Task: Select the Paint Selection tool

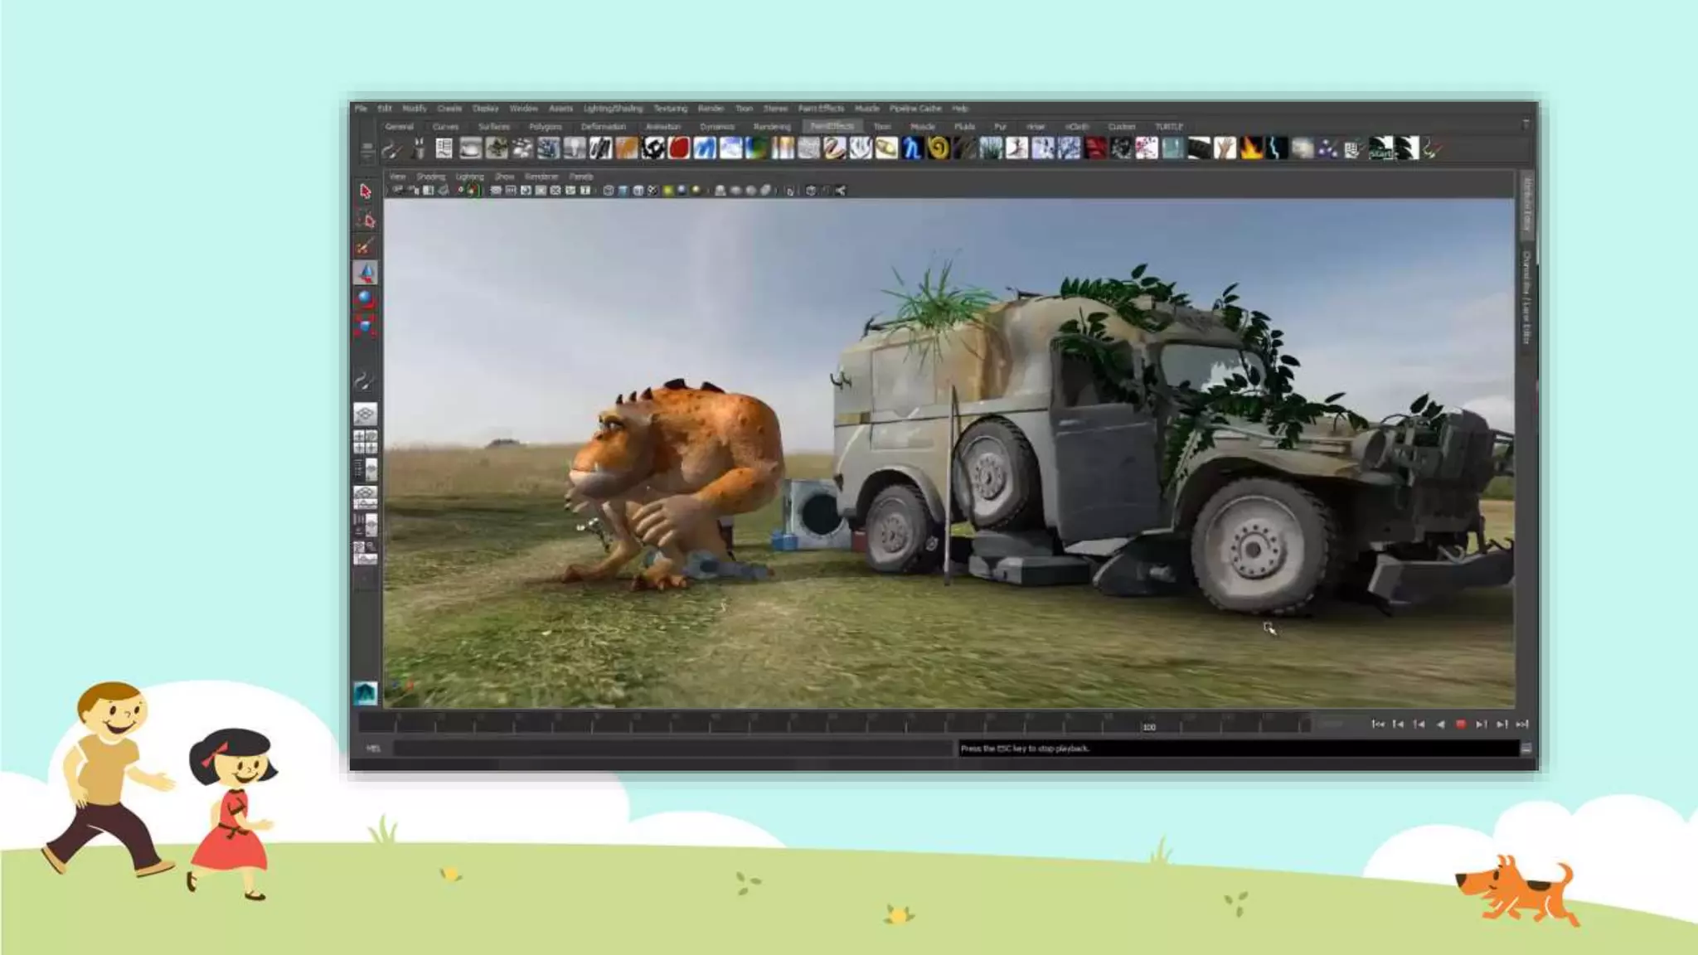Action: click(x=366, y=246)
